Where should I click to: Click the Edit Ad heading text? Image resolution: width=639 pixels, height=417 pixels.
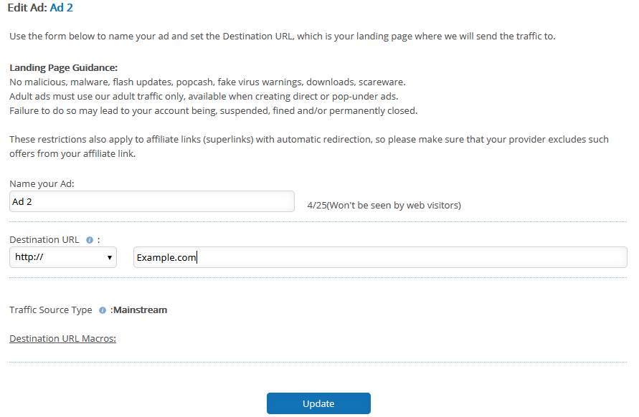click(27, 8)
